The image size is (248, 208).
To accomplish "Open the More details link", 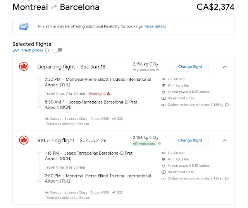I will [155, 27].
